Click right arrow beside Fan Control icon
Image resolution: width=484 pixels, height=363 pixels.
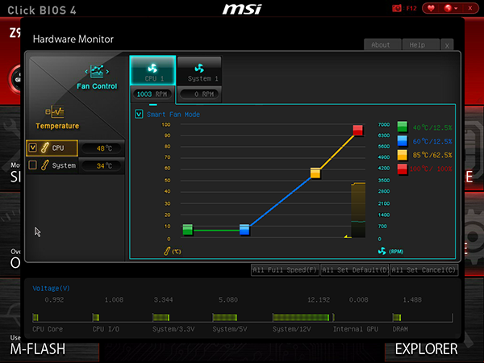pyautogui.click(x=107, y=72)
